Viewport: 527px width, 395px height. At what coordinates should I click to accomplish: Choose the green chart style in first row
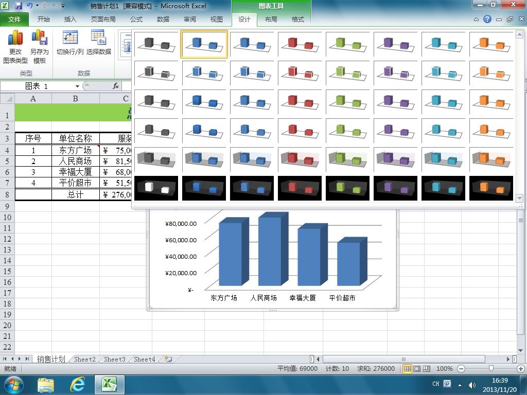348,44
